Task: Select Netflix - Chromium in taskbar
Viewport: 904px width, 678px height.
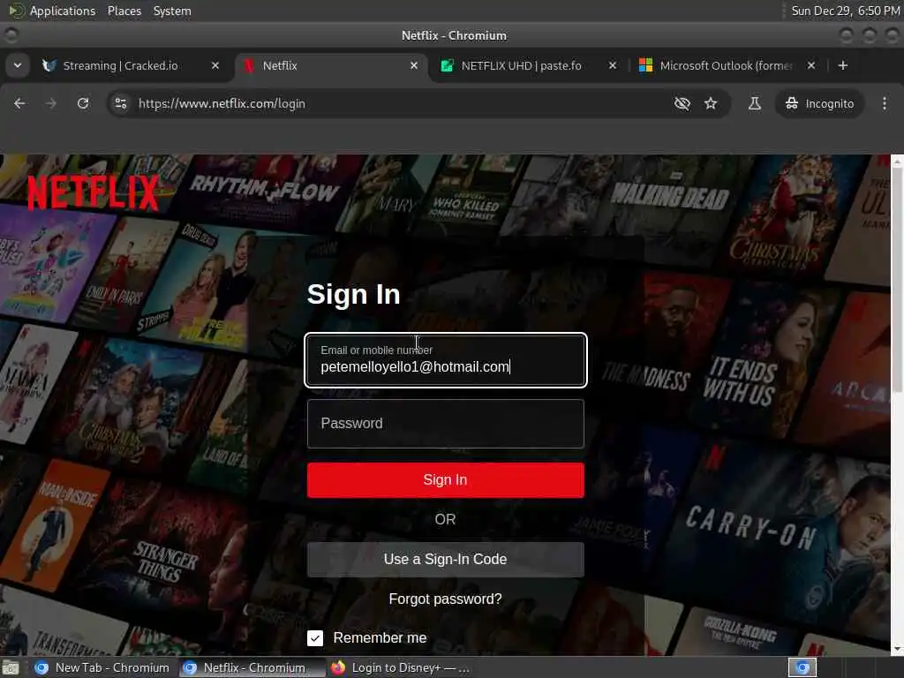Action: click(x=250, y=667)
